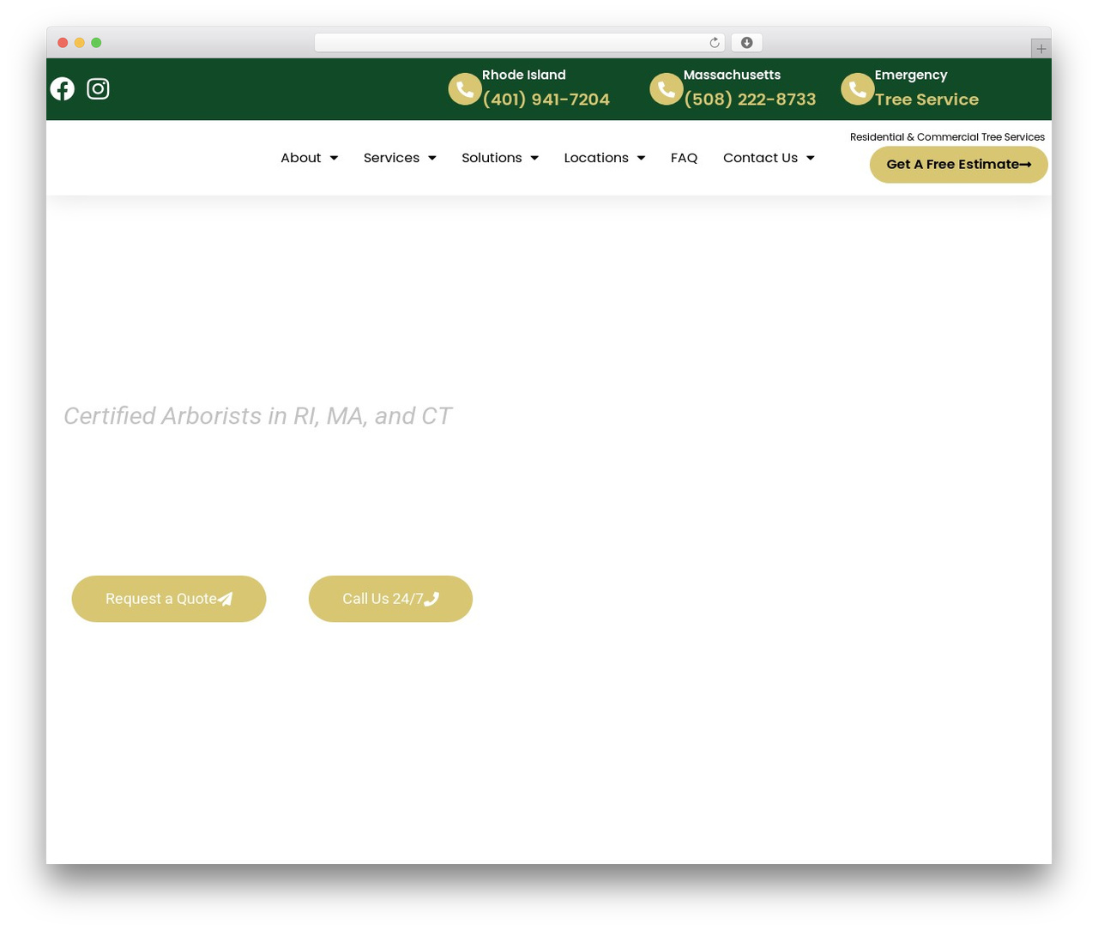Open the About menu item
The width and height of the screenshot is (1098, 930).
[x=301, y=158]
